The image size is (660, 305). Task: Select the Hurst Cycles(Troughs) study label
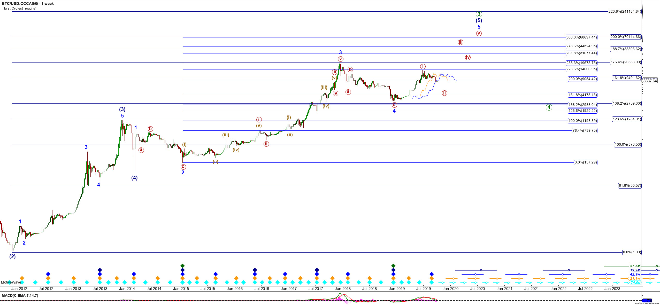(19, 8)
